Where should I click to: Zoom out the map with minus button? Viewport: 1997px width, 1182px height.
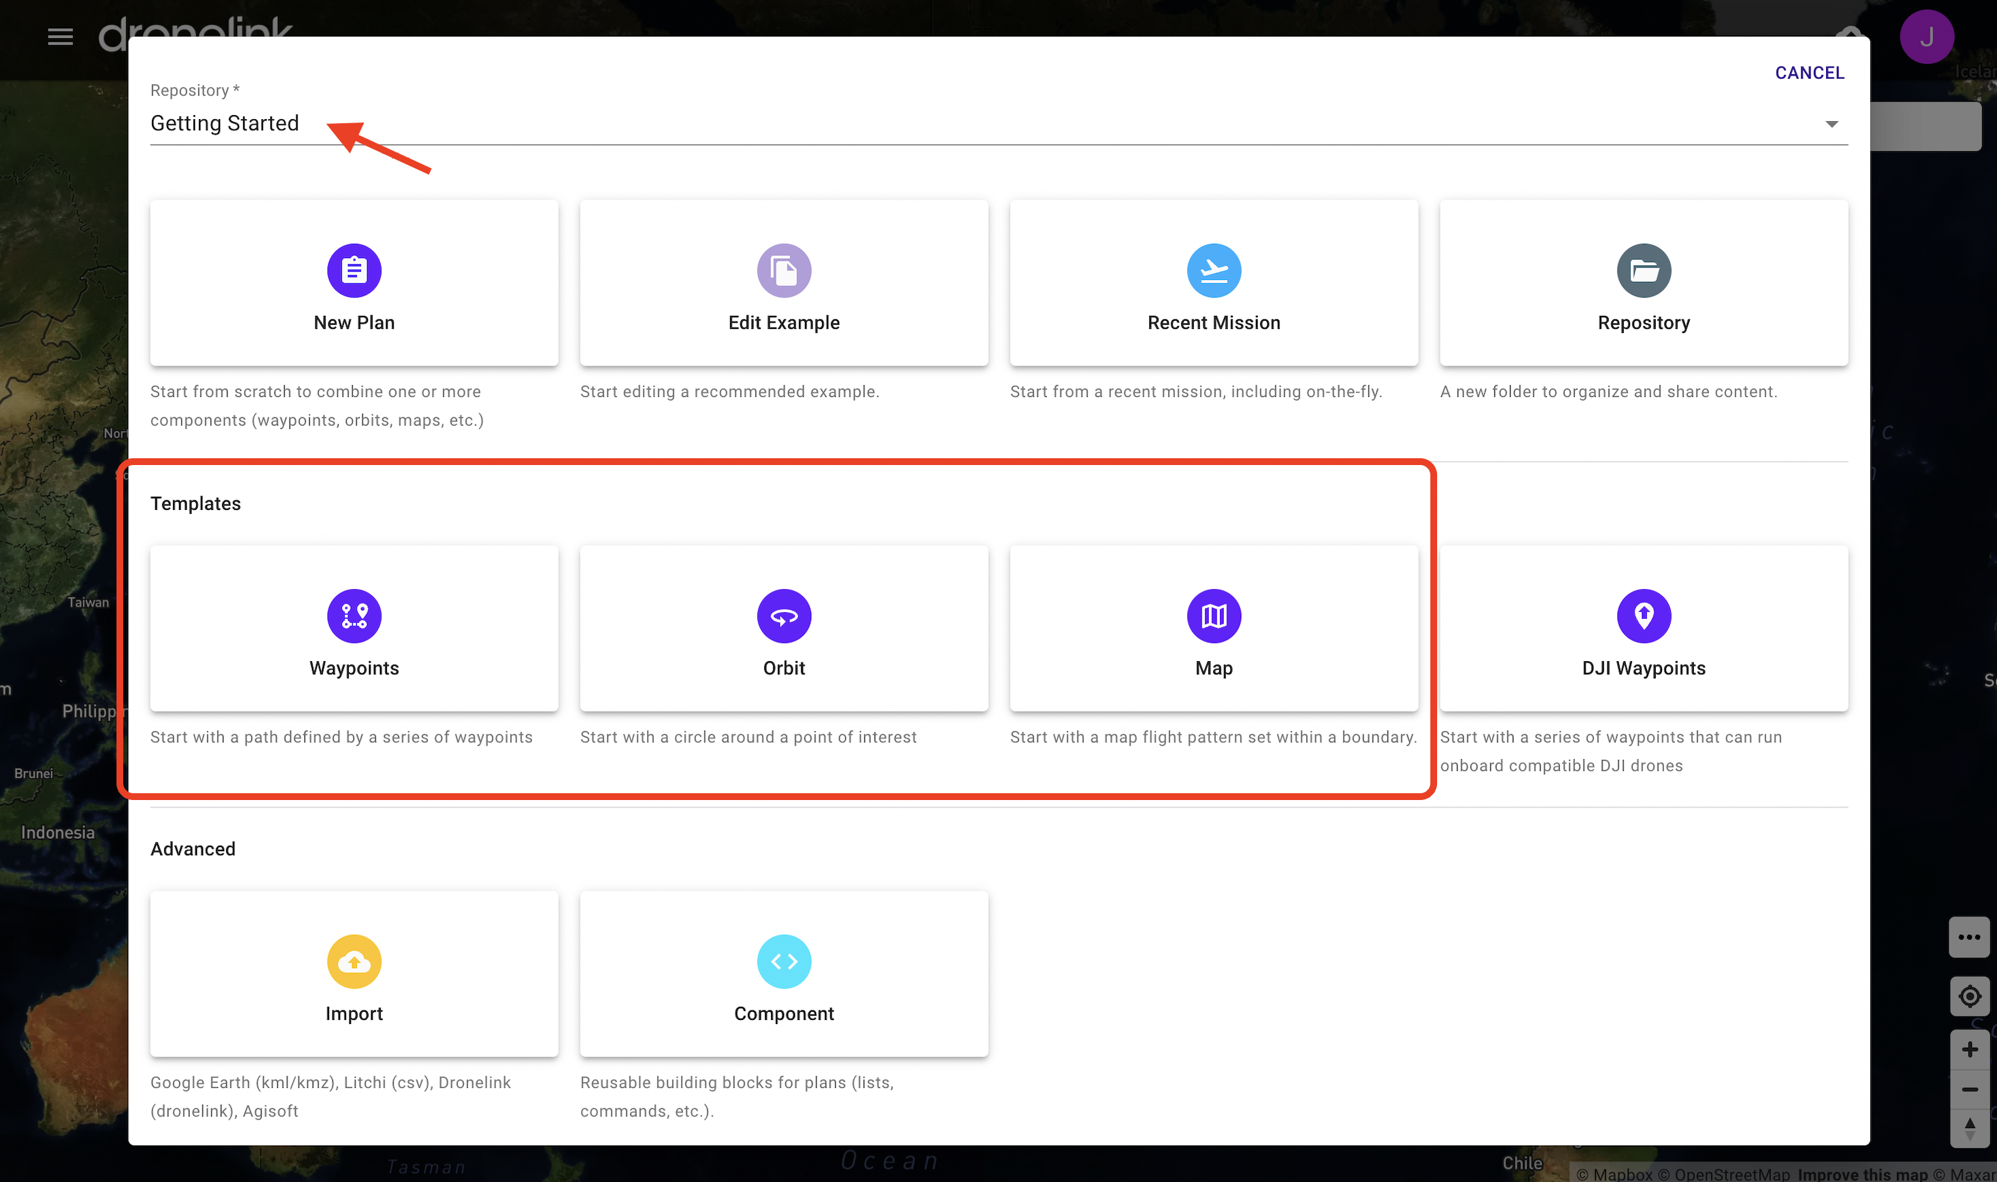pos(1969,1089)
